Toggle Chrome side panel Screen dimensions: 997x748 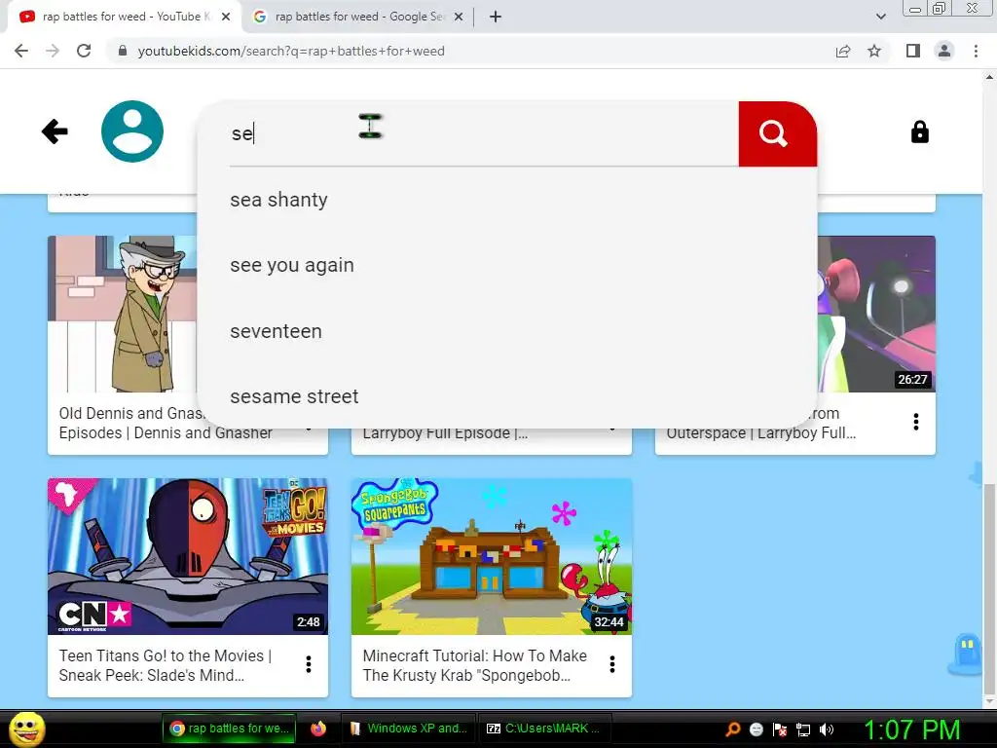pyautogui.click(x=913, y=51)
